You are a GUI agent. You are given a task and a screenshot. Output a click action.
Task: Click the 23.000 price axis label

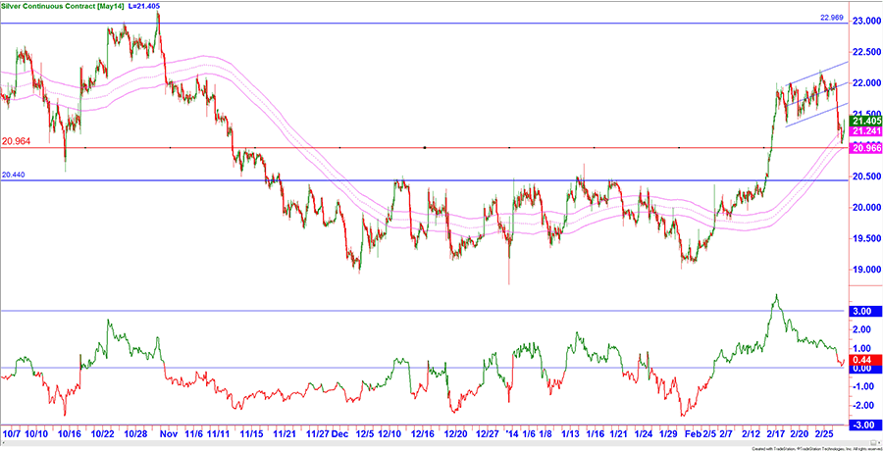(861, 21)
